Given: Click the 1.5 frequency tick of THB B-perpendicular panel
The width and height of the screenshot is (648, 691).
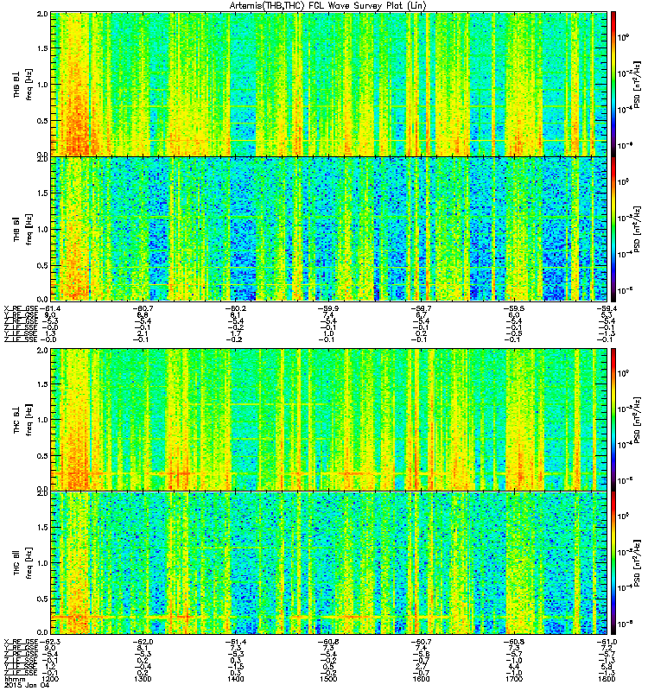Looking at the screenshot, I should [42, 48].
